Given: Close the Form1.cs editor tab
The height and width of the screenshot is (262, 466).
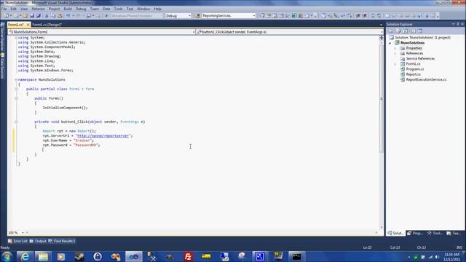Looking at the screenshot, I should (28, 25).
